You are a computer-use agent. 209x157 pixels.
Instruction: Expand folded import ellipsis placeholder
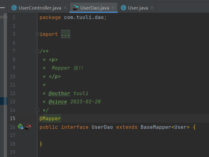point(66,34)
